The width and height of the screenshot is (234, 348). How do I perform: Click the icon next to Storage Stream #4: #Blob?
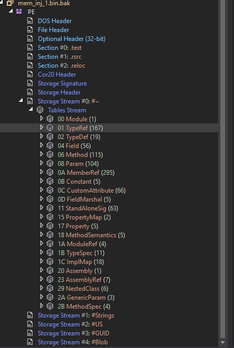point(30,342)
